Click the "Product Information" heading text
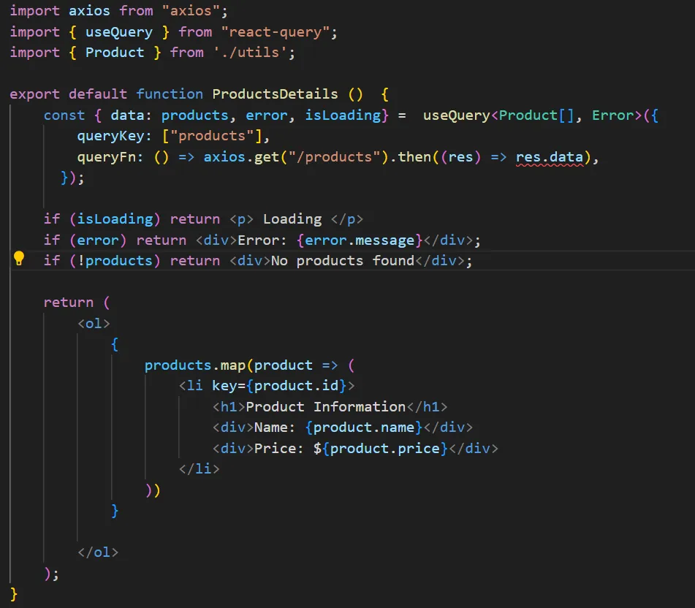The image size is (695, 608). coord(326,406)
